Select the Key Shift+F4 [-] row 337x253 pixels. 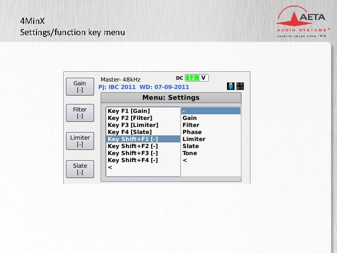pyautogui.click(x=143, y=160)
